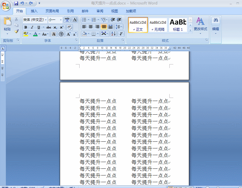Viewport: 242px width, 188px height.
Task: Open the 加载项 tab
Action: [131, 11]
